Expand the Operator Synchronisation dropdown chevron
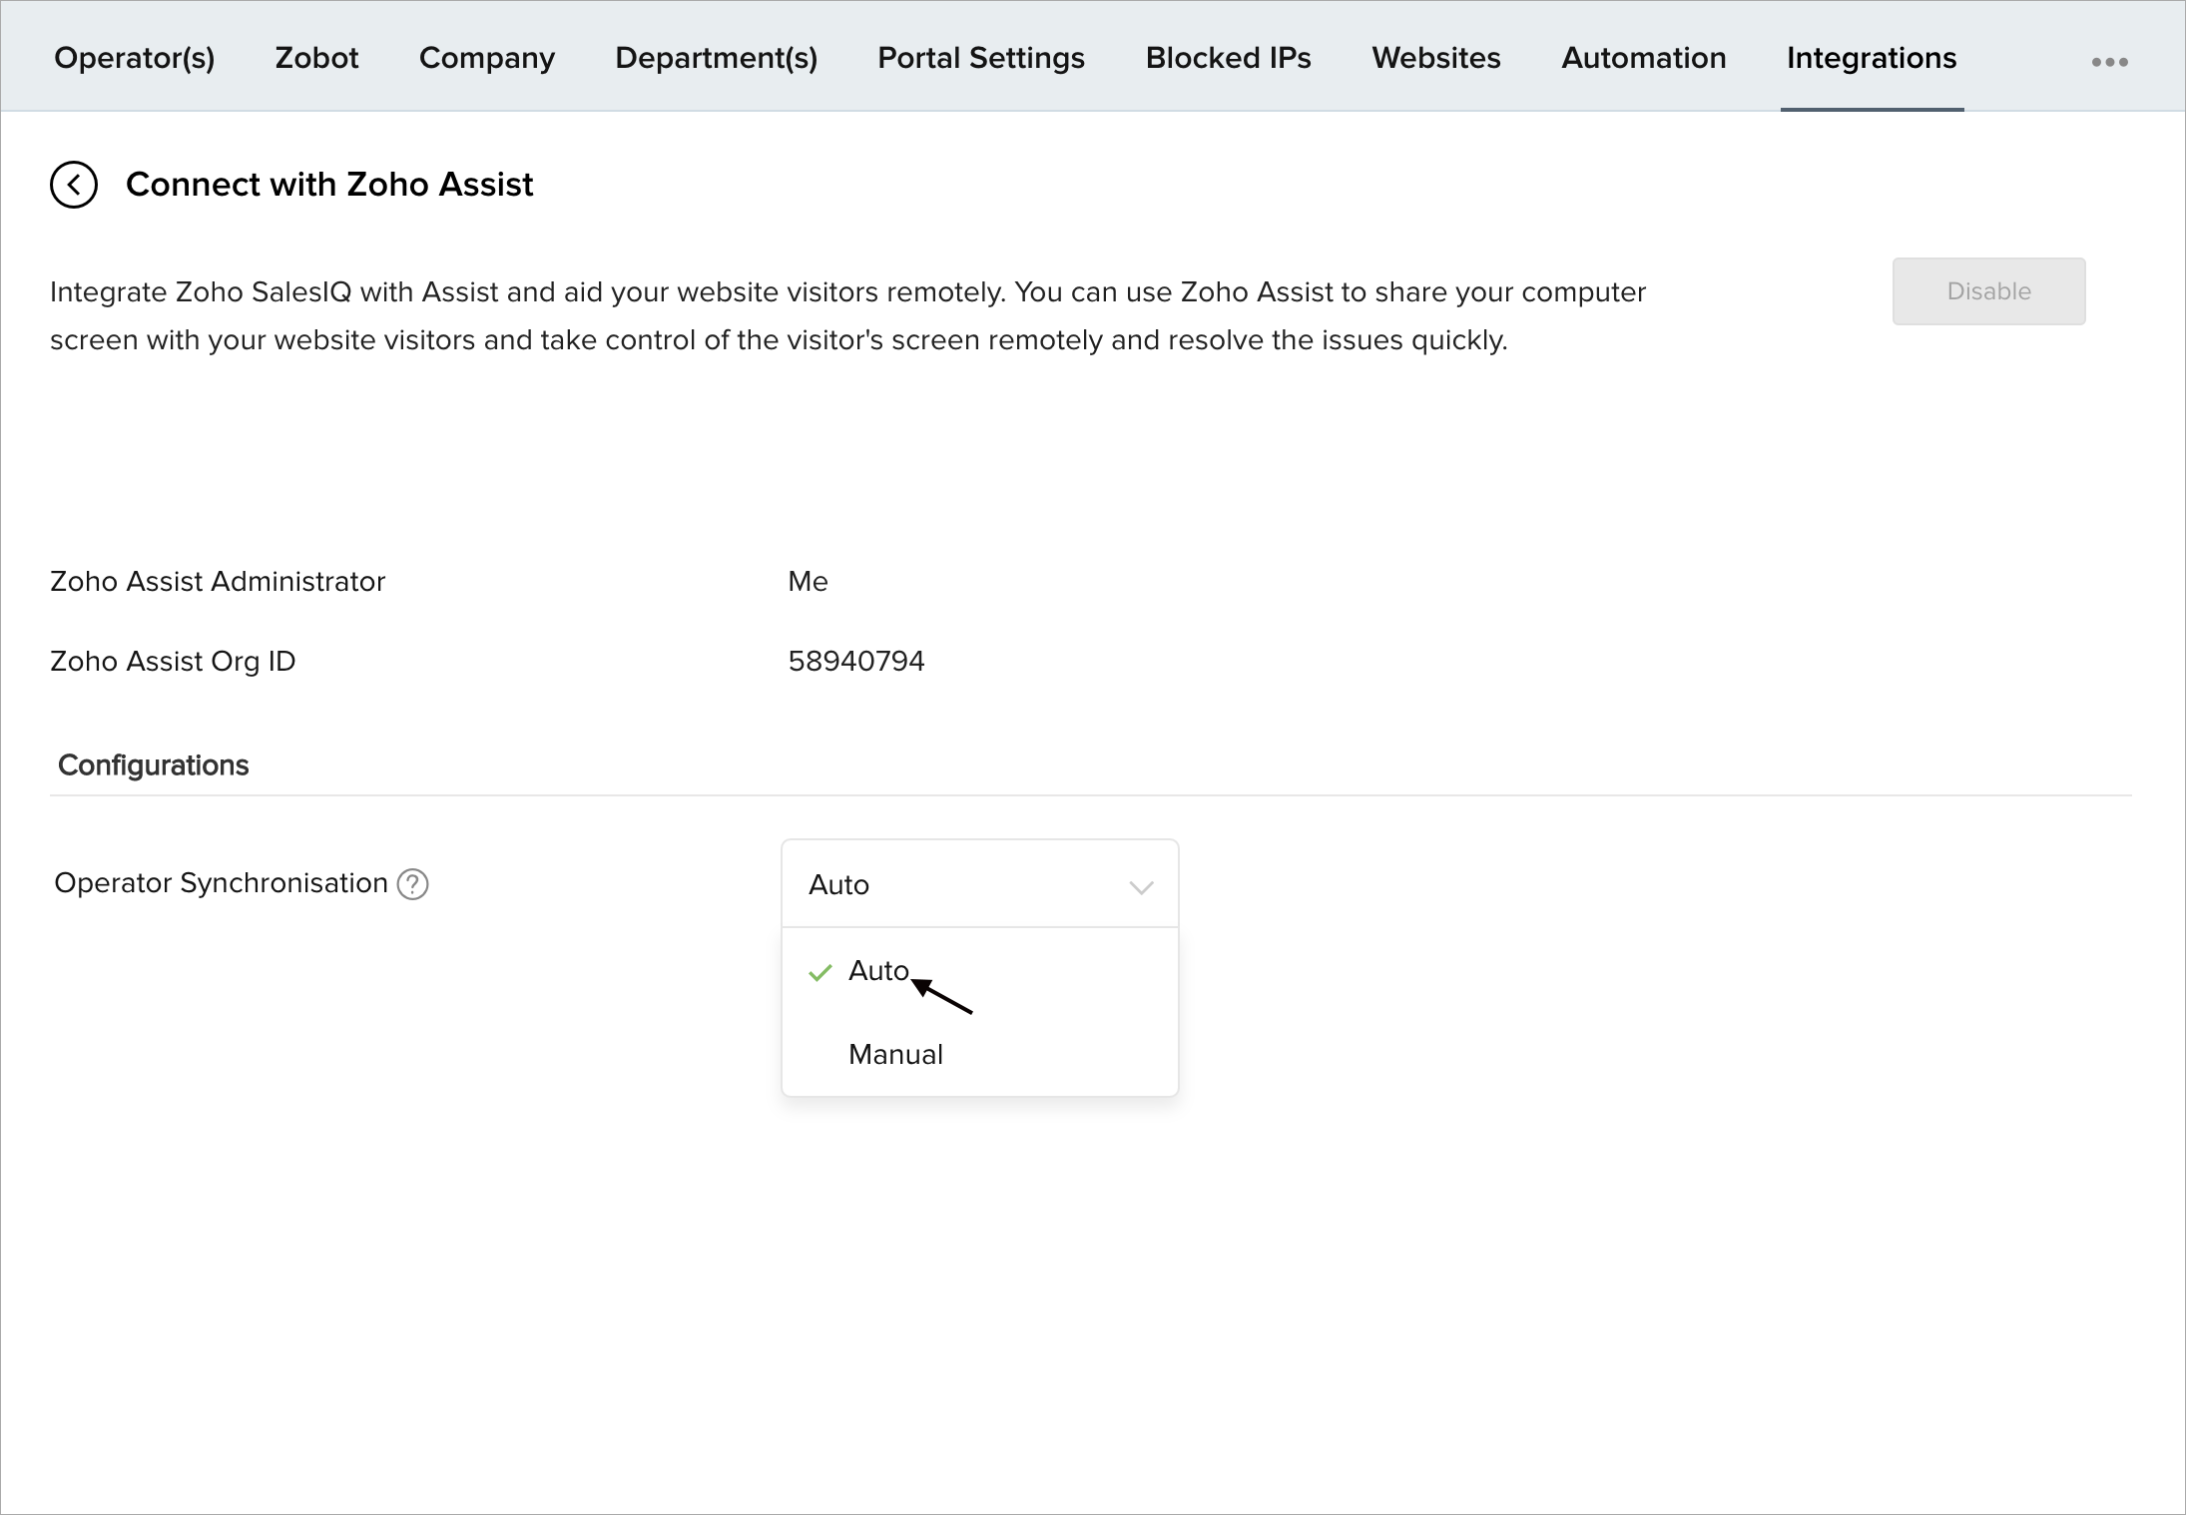This screenshot has width=2186, height=1515. click(1141, 886)
